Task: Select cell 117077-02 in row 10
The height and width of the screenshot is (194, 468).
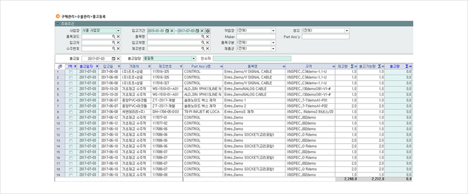Action: coord(167,123)
